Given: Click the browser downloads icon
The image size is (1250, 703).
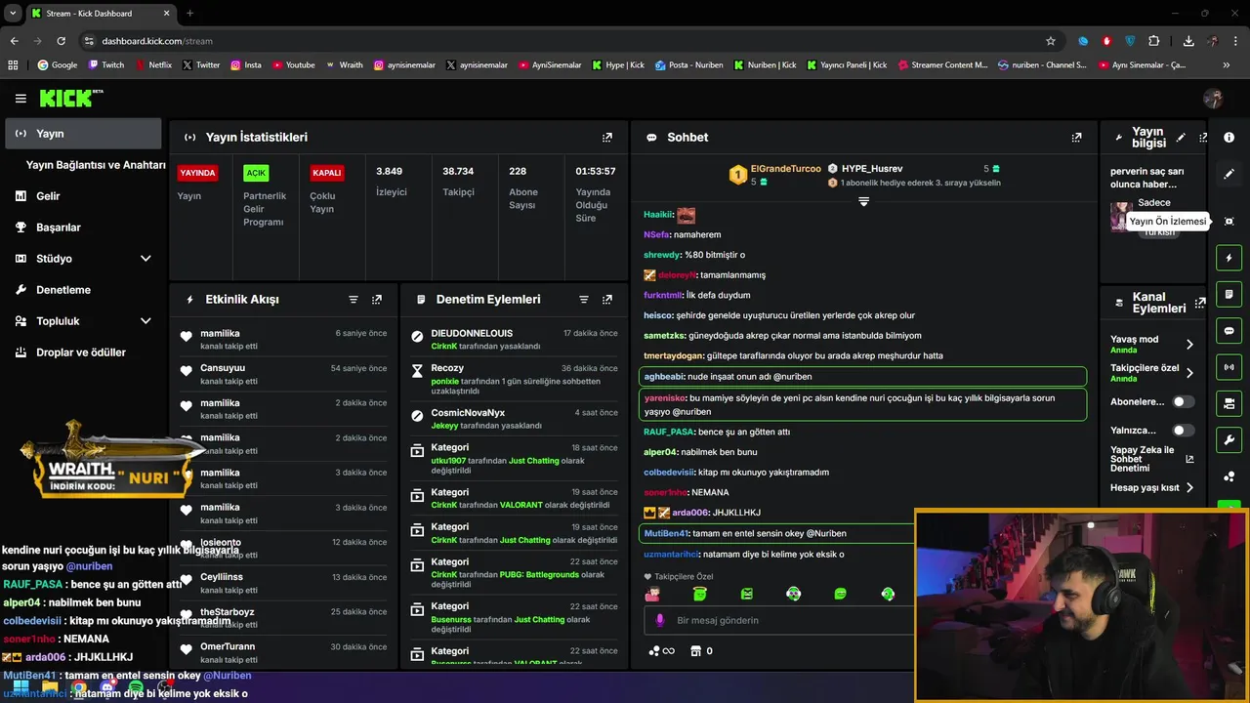Looking at the screenshot, I should [1188, 41].
